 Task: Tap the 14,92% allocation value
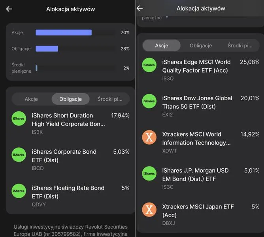tap(250, 134)
